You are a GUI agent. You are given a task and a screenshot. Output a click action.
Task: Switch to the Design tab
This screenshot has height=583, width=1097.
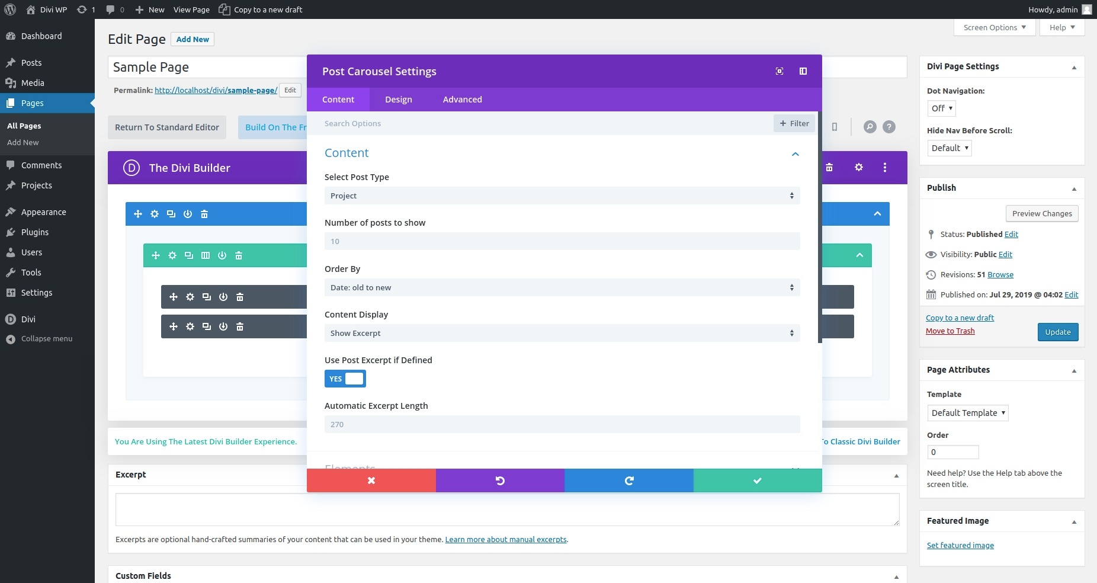[x=398, y=100]
